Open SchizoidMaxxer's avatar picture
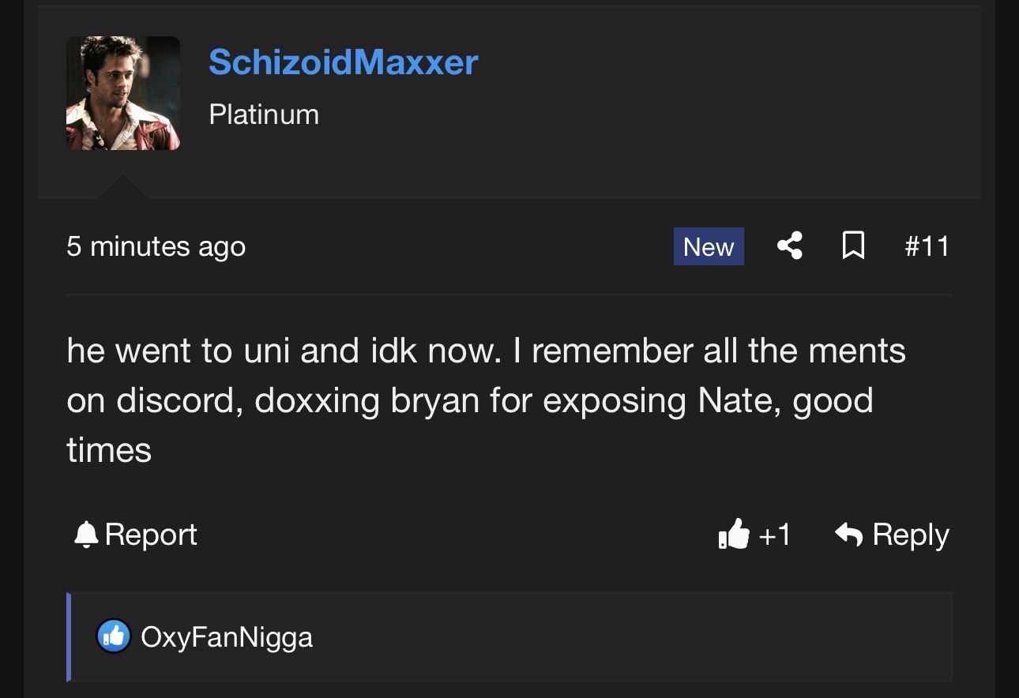1019x698 pixels. (x=123, y=93)
